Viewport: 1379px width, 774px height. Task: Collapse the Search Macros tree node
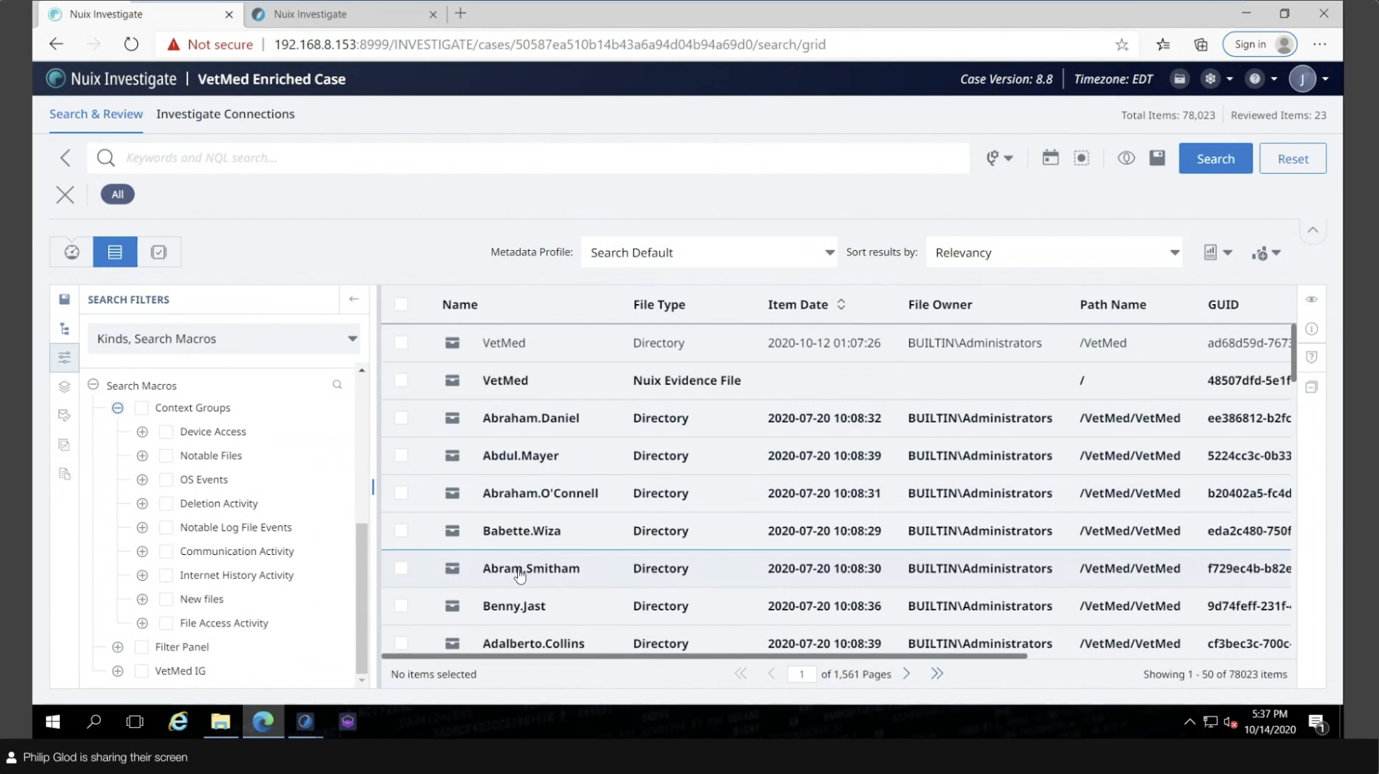click(x=93, y=385)
